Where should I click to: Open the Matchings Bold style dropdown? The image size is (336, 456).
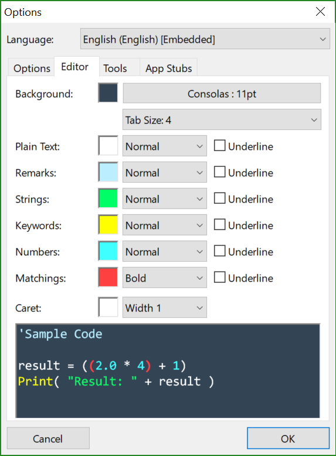165,277
